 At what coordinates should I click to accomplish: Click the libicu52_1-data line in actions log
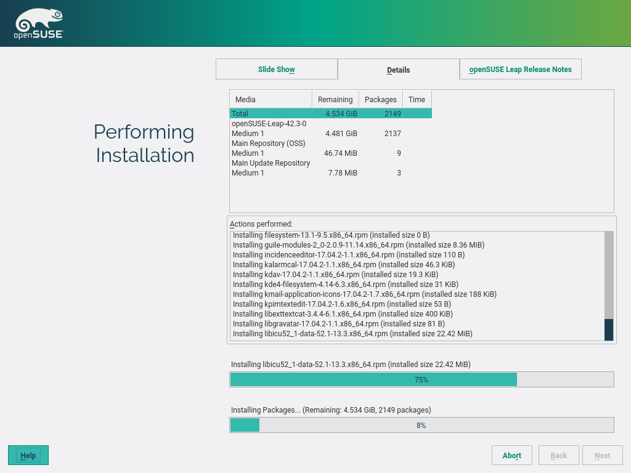tap(352, 333)
